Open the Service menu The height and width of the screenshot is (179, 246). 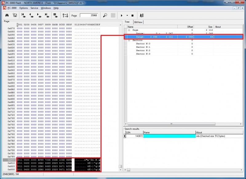(34, 8)
